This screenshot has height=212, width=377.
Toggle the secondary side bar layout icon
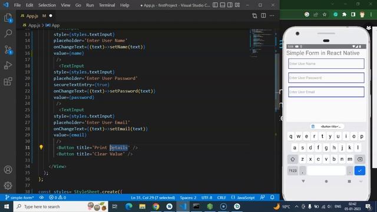click(230, 5)
